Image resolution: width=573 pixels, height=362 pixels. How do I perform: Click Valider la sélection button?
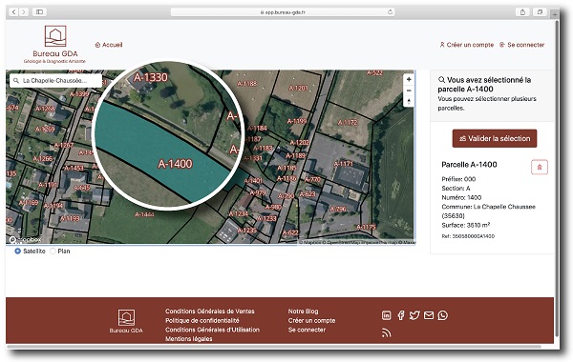495,138
